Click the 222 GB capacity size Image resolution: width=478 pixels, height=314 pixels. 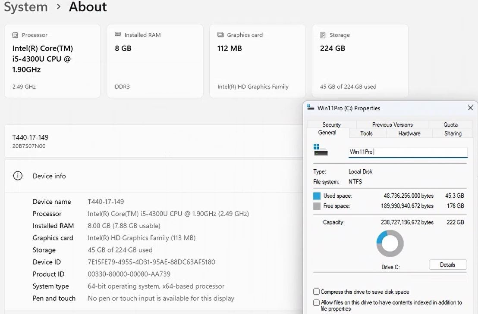coord(456,222)
